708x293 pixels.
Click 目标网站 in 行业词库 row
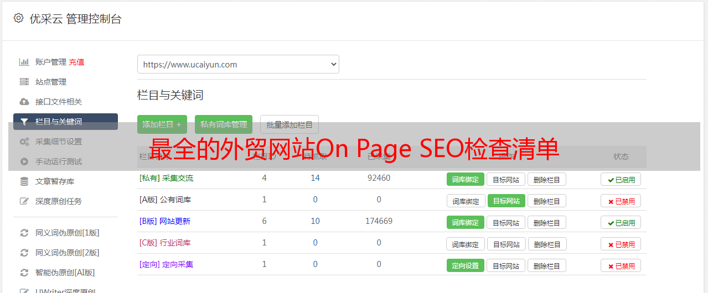(x=507, y=244)
